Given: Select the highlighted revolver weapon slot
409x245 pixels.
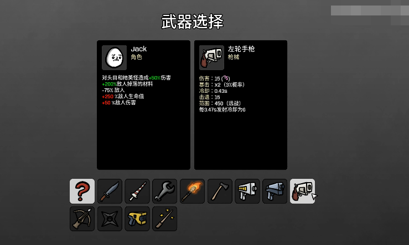Looking at the screenshot, I should pyautogui.click(x=302, y=191).
